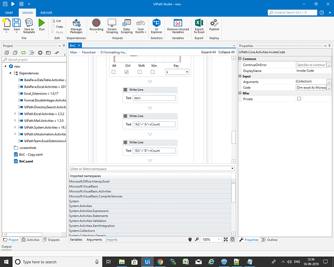Open the Activities panel tab
The width and height of the screenshot is (334, 267).
point(30,240)
